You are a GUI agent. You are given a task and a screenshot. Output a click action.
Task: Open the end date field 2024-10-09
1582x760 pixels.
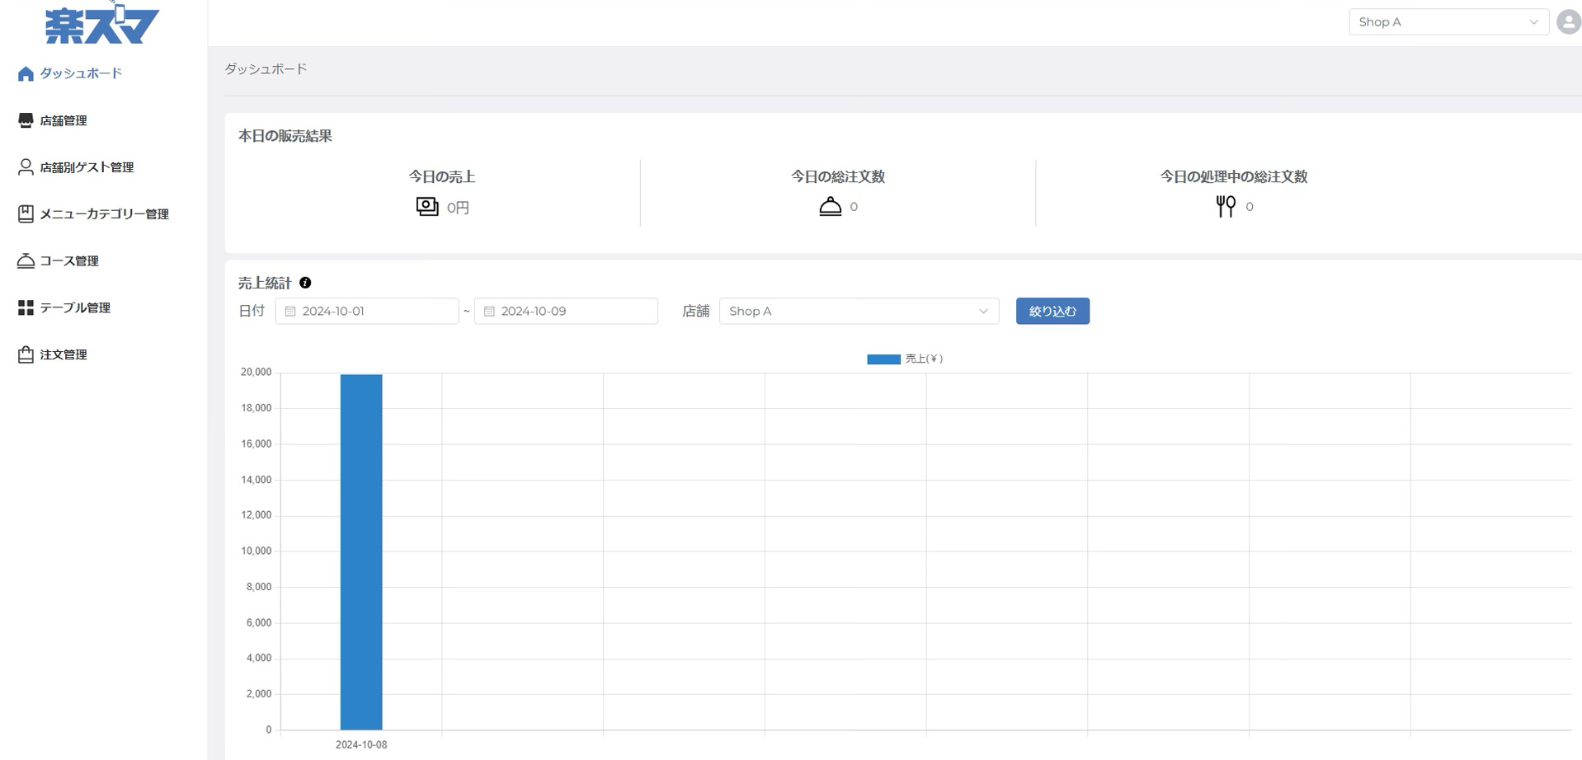[566, 312]
